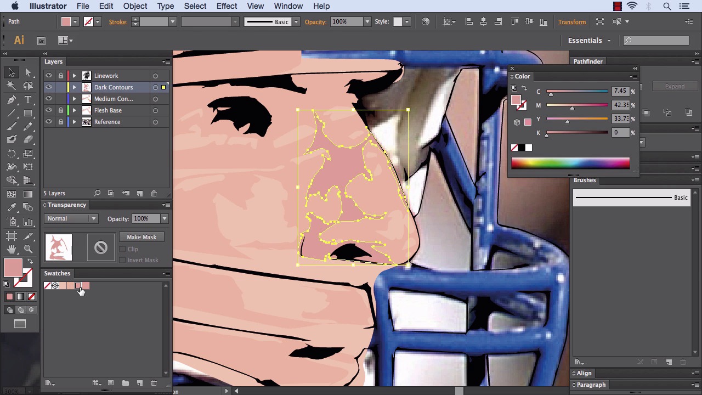This screenshot has width=702, height=395.
Task: Select the Magic Wand tool
Action: pyautogui.click(x=12, y=86)
